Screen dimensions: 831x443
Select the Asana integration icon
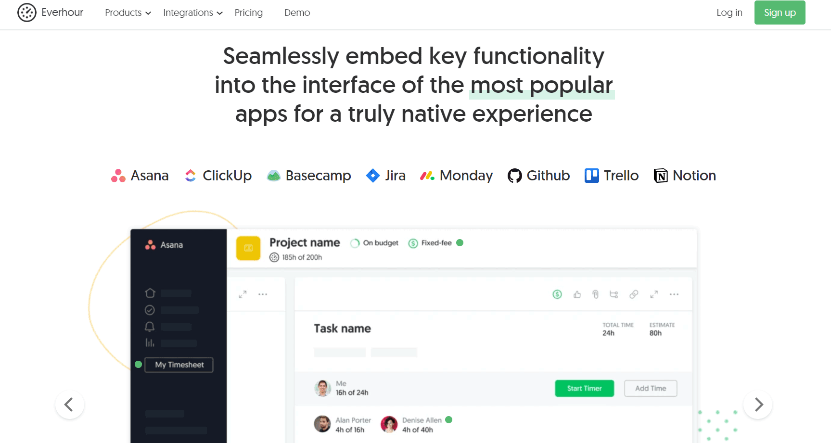(x=118, y=176)
